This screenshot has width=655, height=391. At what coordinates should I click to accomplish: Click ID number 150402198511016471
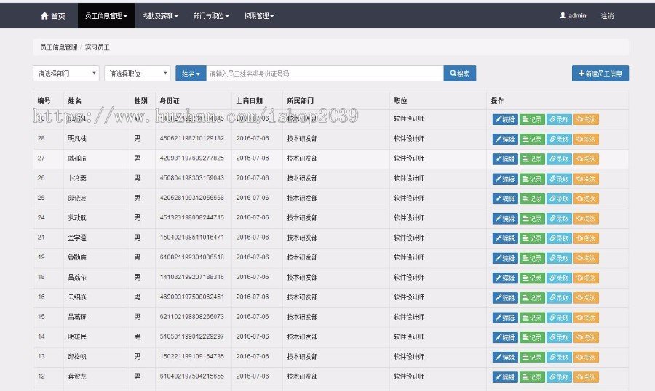pos(191,238)
